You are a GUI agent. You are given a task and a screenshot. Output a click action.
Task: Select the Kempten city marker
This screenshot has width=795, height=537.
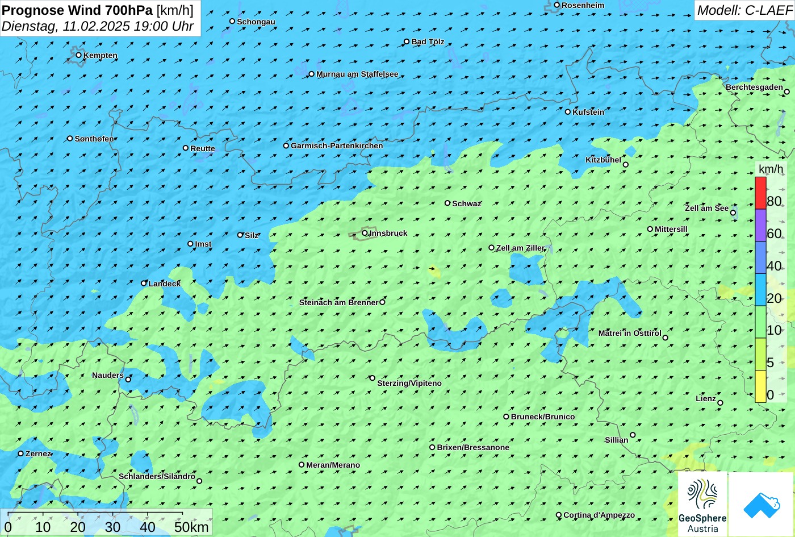tap(79, 55)
